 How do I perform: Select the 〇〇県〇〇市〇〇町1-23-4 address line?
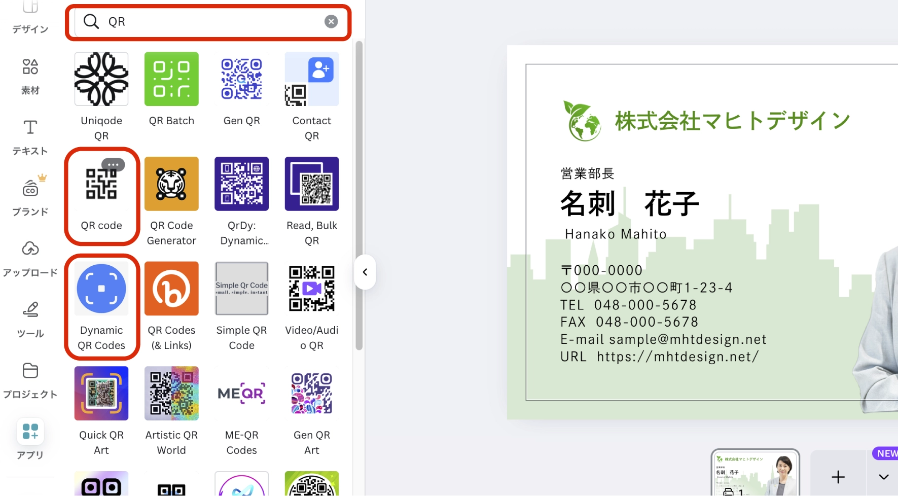(x=646, y=288)
